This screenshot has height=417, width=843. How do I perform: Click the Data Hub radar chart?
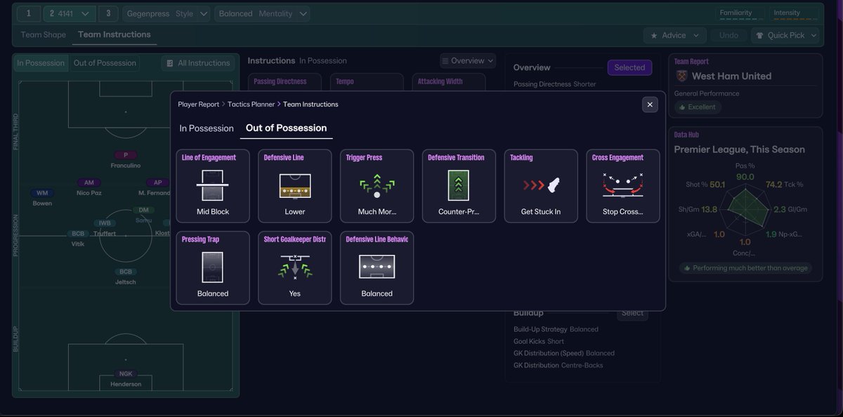point(745,210)
